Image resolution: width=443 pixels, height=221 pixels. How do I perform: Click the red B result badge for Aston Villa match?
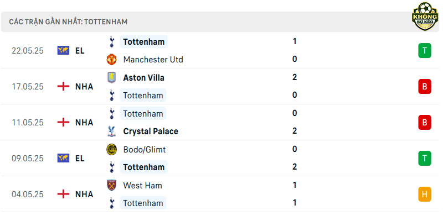pyautogui.click(x=425, y=86)
